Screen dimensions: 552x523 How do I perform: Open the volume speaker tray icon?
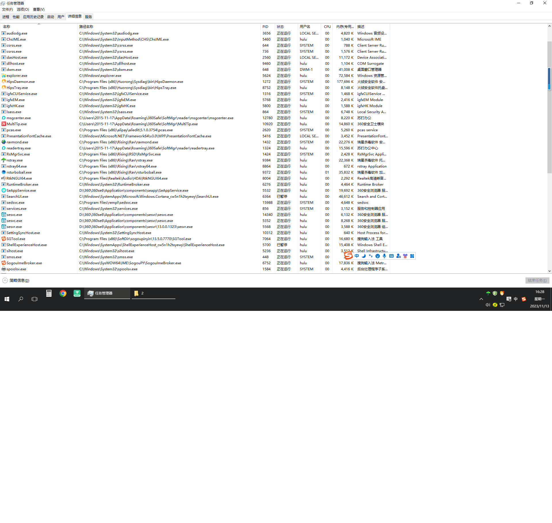click(488, 305)
